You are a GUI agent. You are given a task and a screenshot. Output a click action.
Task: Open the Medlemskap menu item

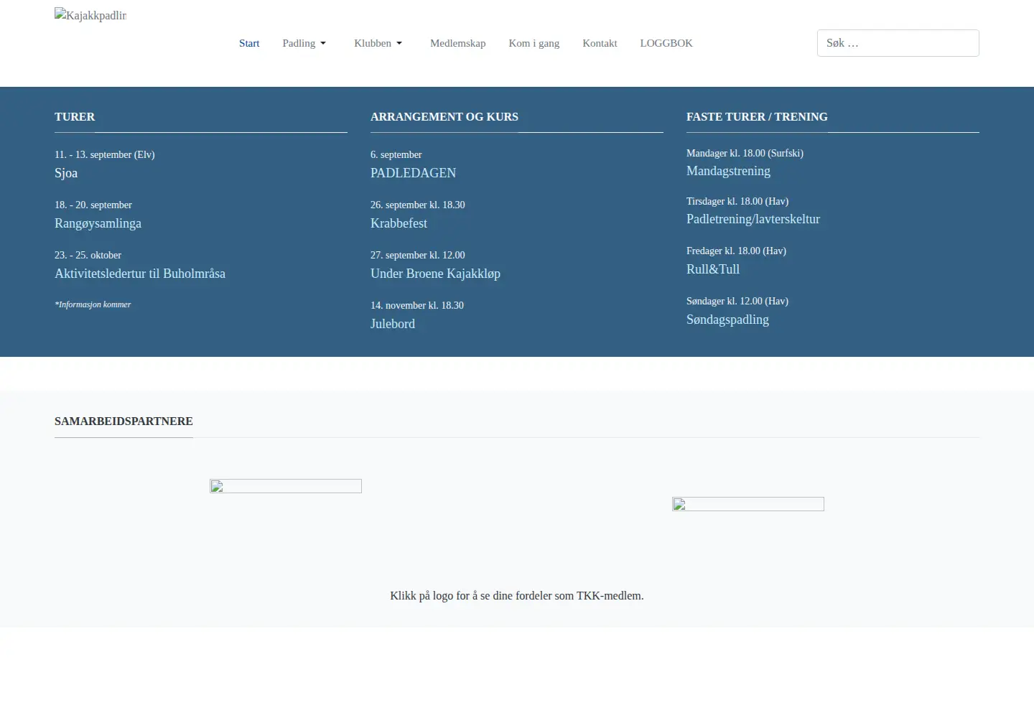[x=458, y=43]
